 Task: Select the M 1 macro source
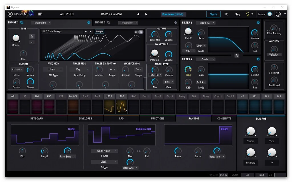pyautogui.click(x=242, y=96)
